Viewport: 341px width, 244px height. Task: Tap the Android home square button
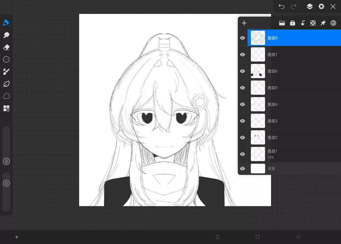(x=258, y=237)
